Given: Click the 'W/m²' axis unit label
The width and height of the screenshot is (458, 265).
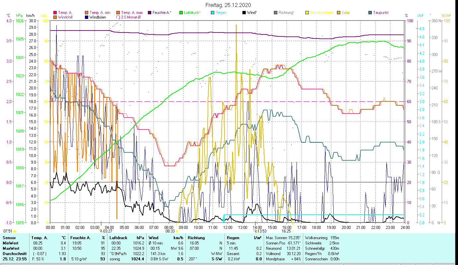Looking at the screenshot, I should coord(446,16).
